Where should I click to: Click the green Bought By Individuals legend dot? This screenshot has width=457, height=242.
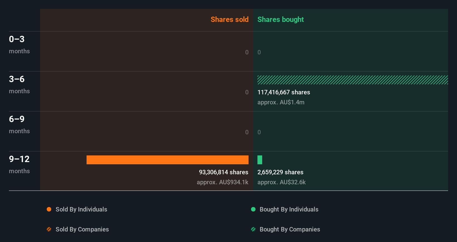coord(253,209)
